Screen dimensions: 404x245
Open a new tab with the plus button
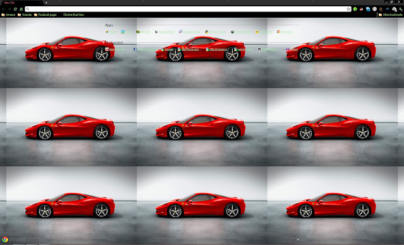pyautogui.click(x=46, y=3)
